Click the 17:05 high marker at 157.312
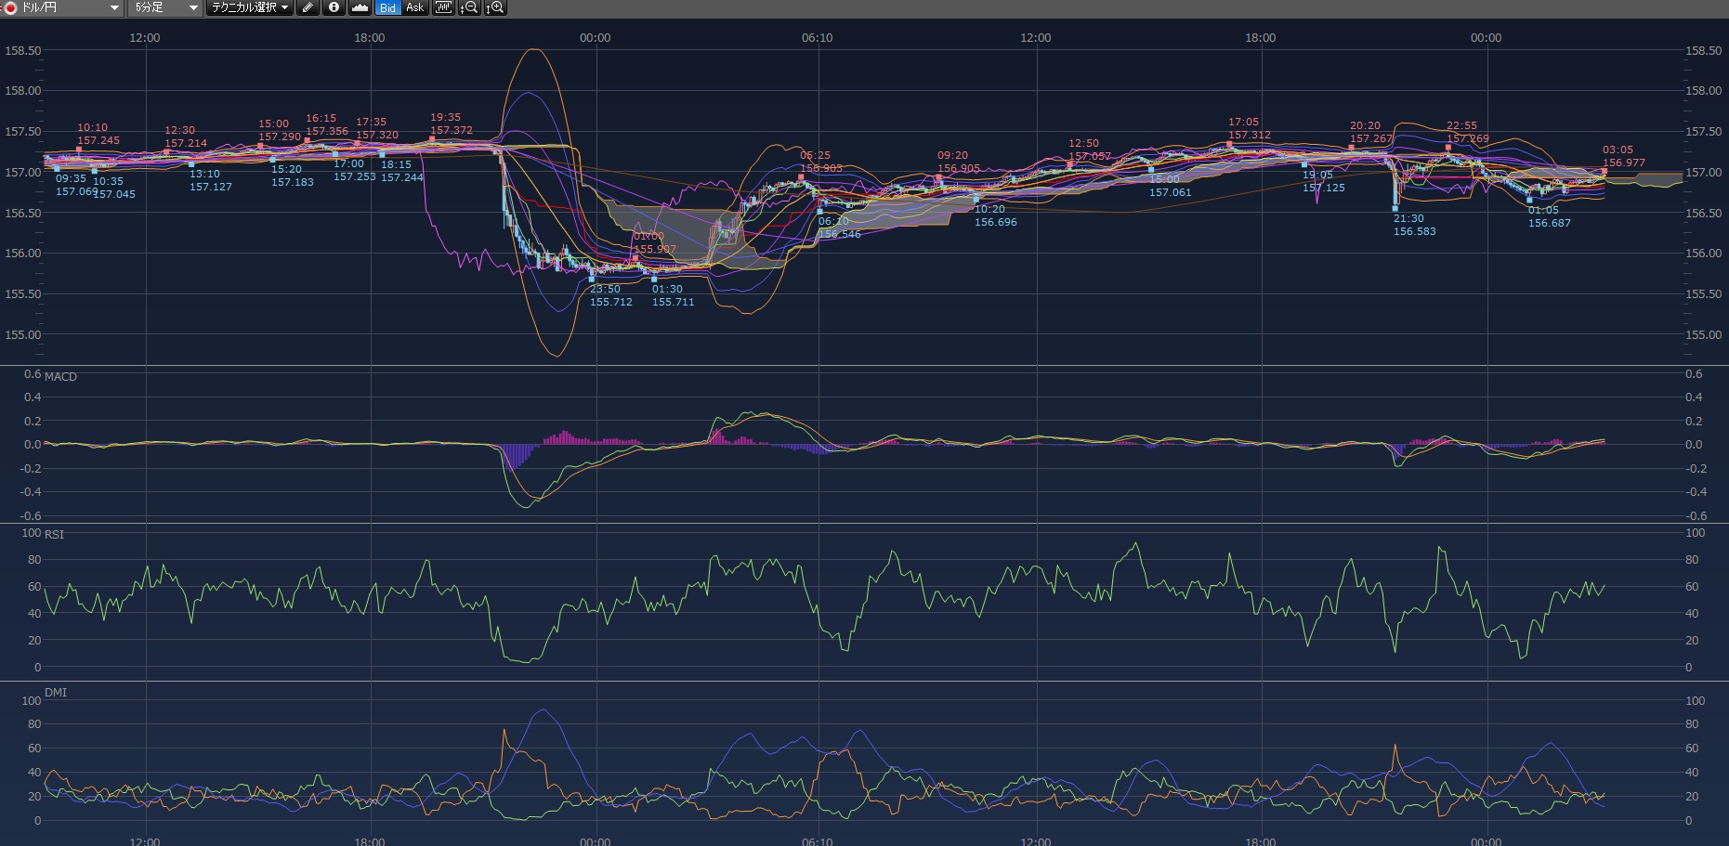 click(1230, 144)
